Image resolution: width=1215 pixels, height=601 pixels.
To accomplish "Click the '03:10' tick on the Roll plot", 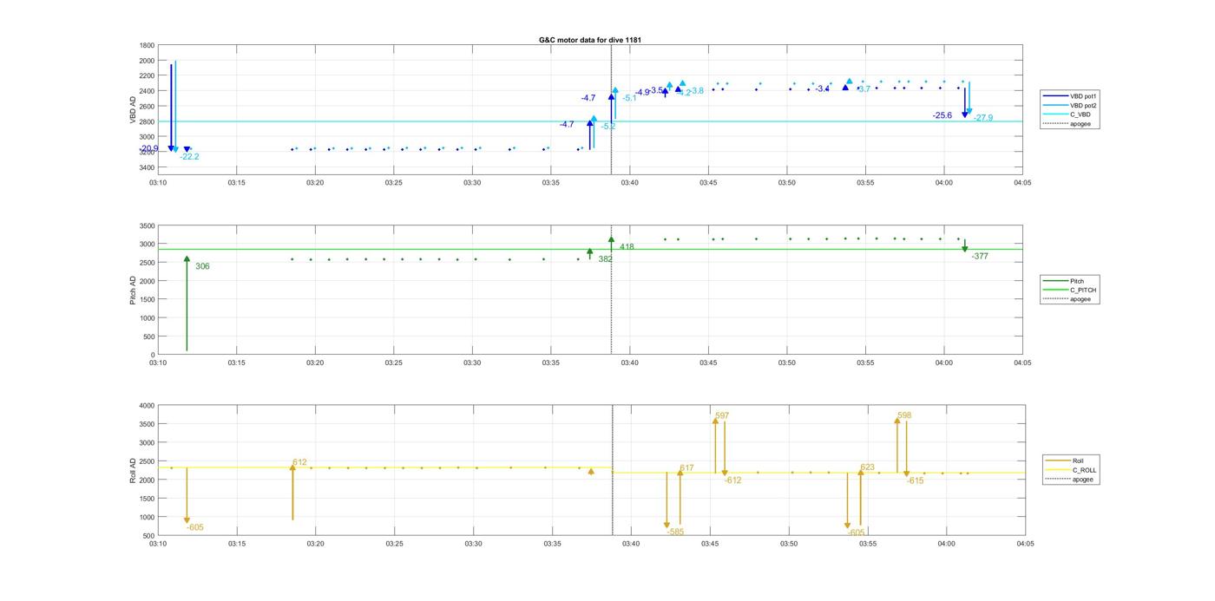I will click(158, 544).
